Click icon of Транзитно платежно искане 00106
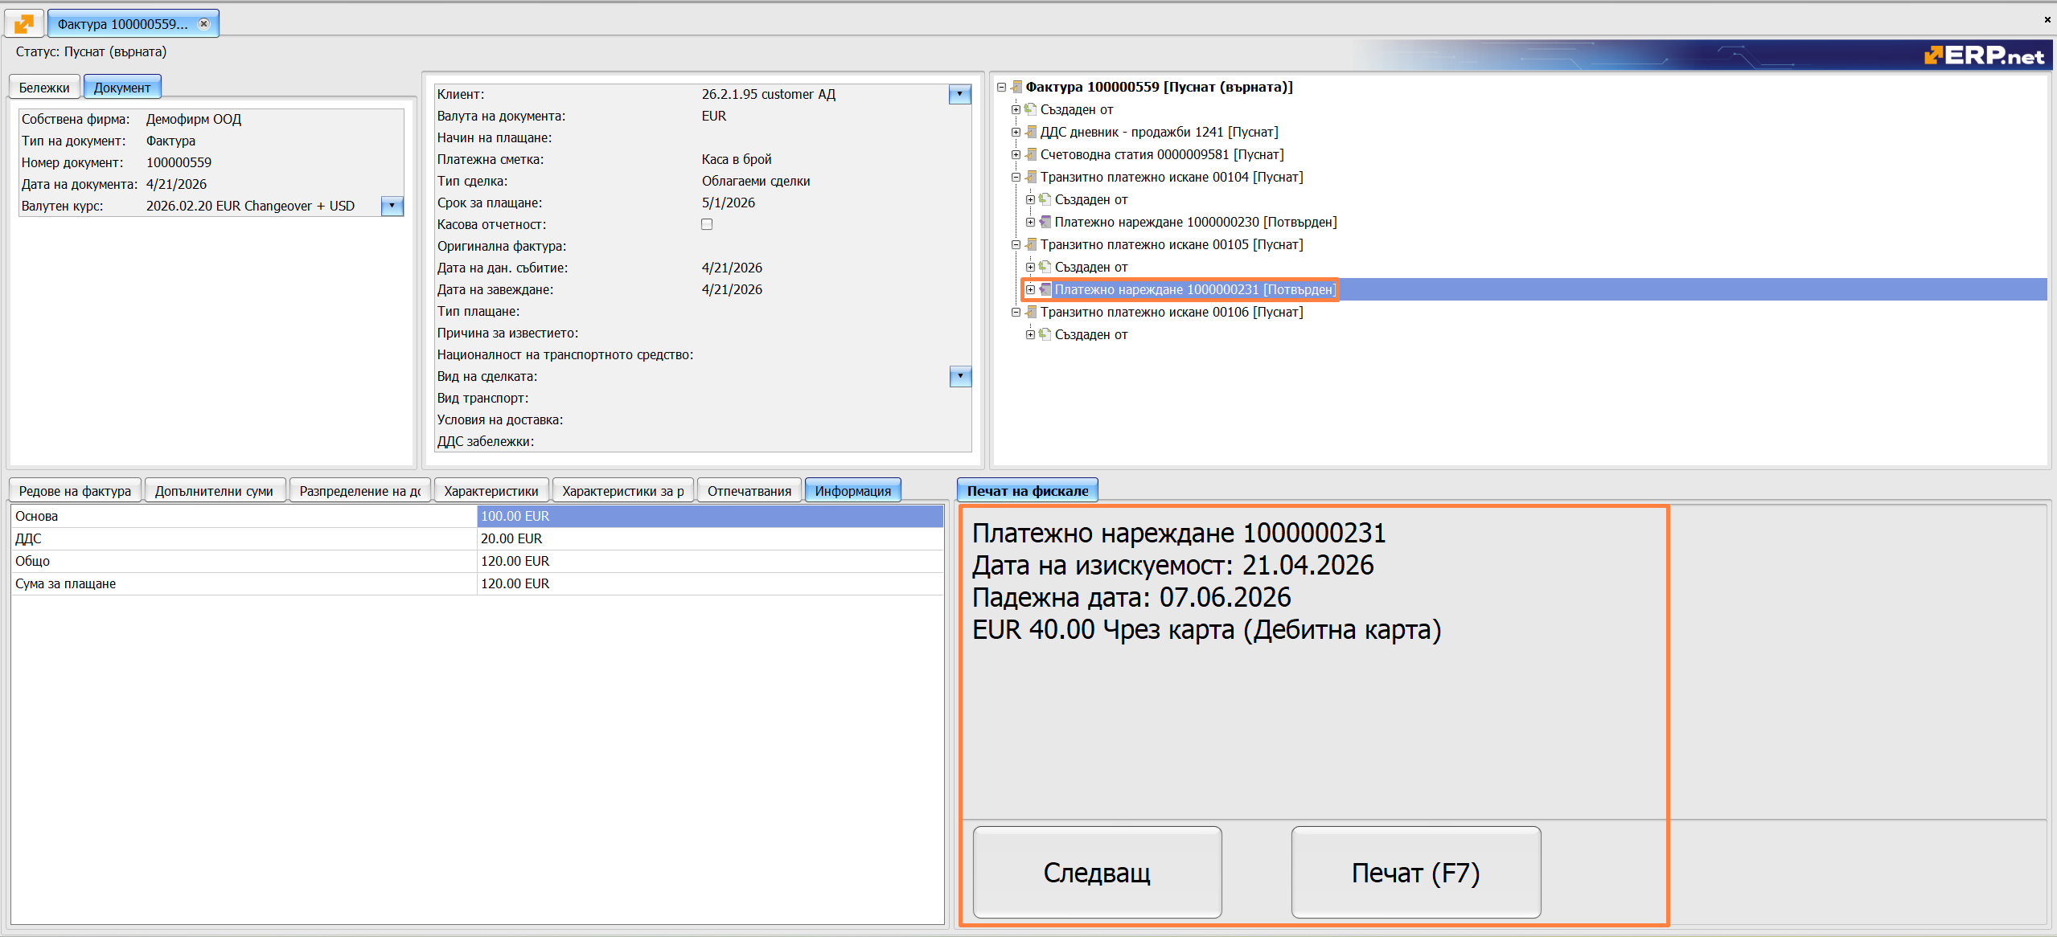 pos(1031,312)
